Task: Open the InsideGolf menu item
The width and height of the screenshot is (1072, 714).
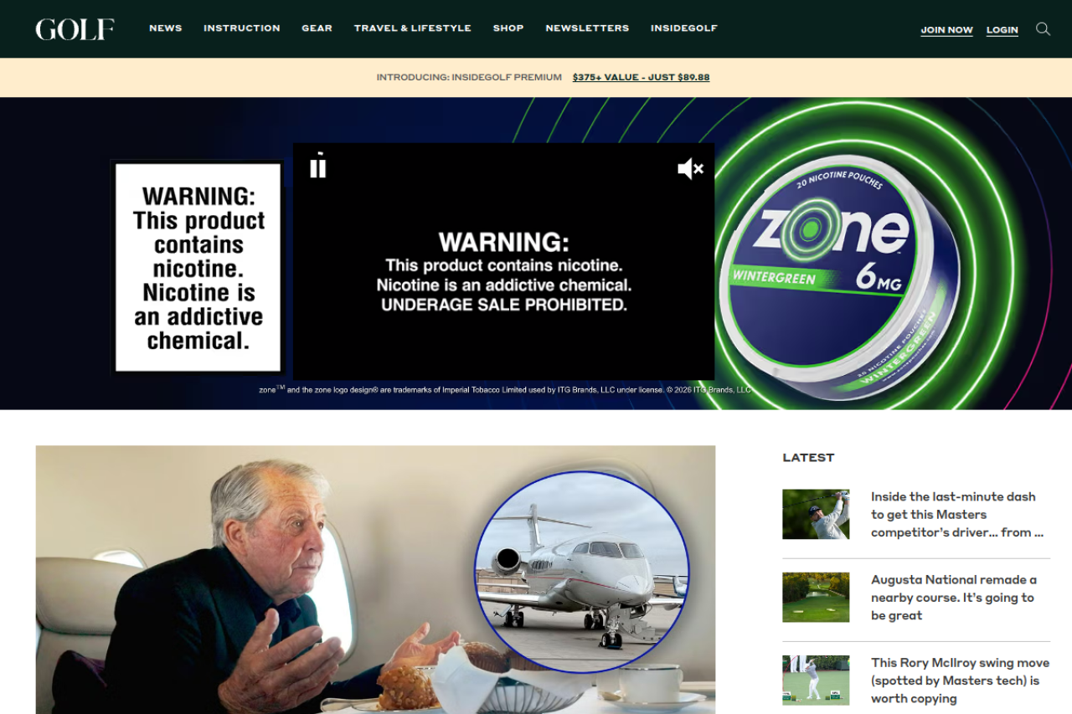Action: click(x=684, y=28)
